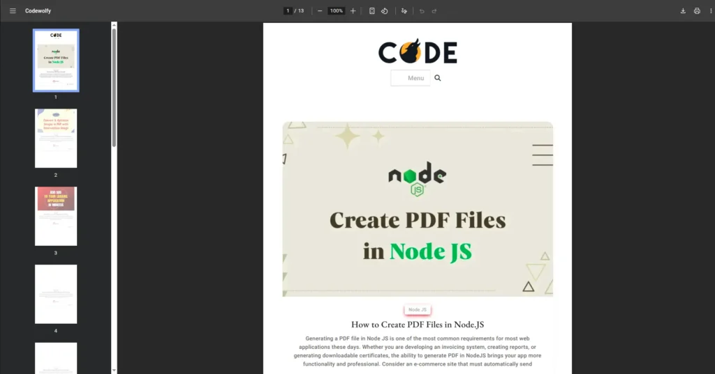The image size is (715, 374).
Task: Click the 100% zoom level field
Action: click(x=337, y=11)
